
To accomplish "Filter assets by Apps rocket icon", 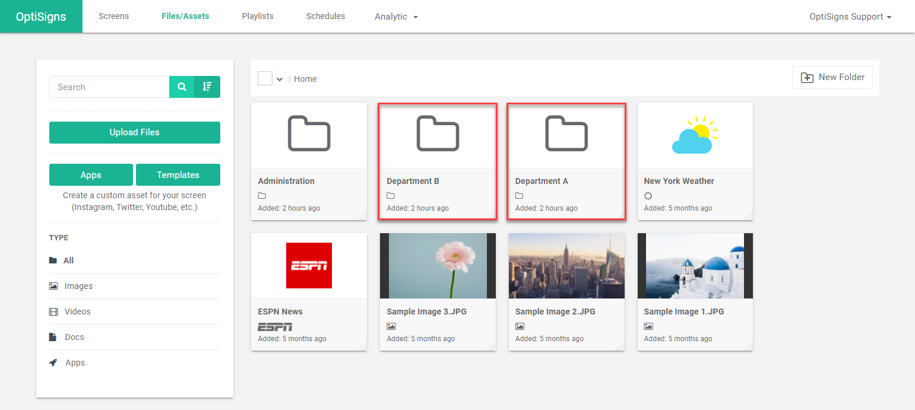I will point(53,363).
